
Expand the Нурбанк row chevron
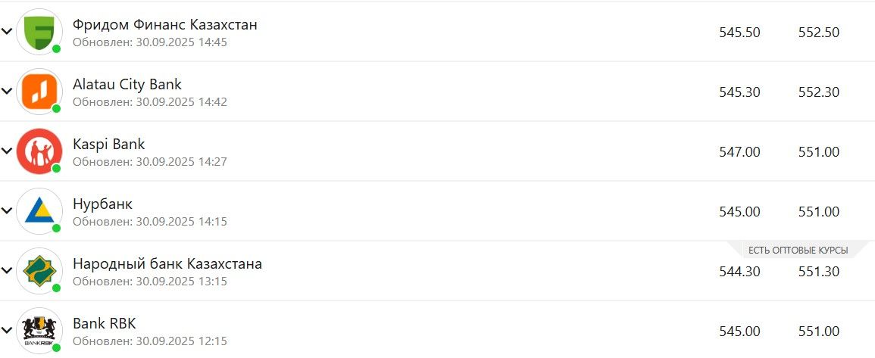(7, 211)
